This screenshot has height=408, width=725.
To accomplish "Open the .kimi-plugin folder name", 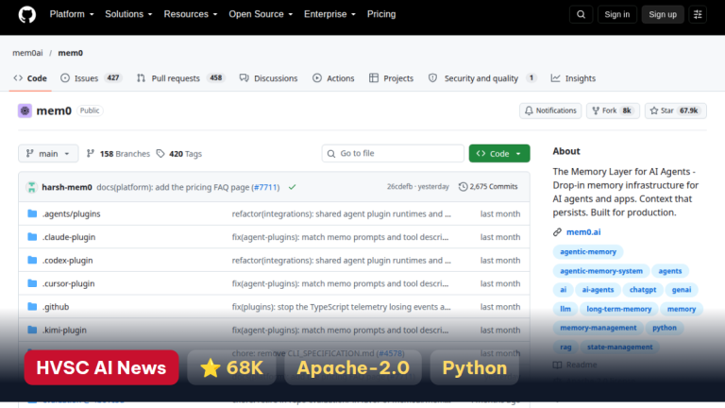I will coord(64,330).
